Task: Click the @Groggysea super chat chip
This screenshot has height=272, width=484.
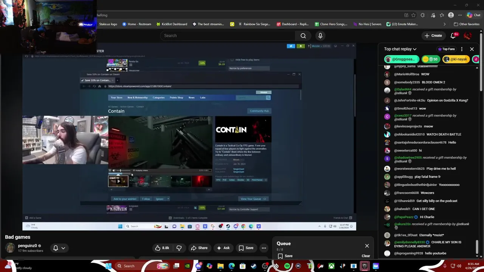Action: (402, 59)
